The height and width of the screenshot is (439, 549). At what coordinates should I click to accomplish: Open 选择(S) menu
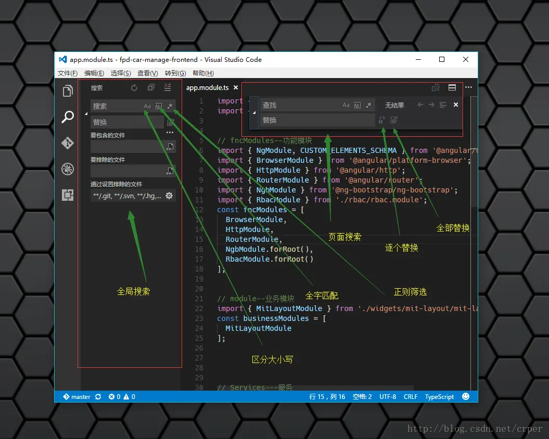(121, 73)
